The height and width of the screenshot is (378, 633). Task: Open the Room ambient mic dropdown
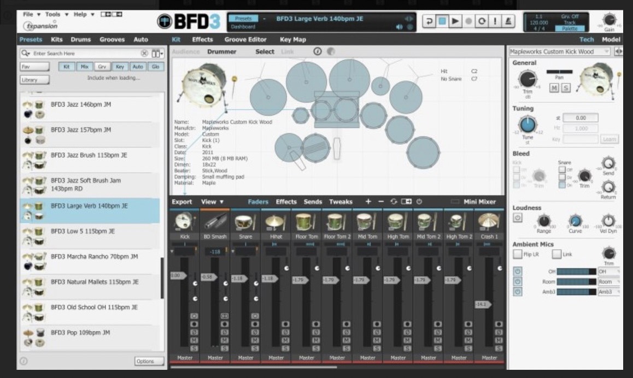coord(609,281)
